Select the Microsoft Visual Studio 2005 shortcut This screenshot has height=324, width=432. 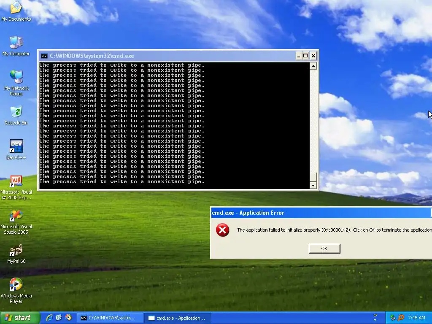tap(16, 222)
